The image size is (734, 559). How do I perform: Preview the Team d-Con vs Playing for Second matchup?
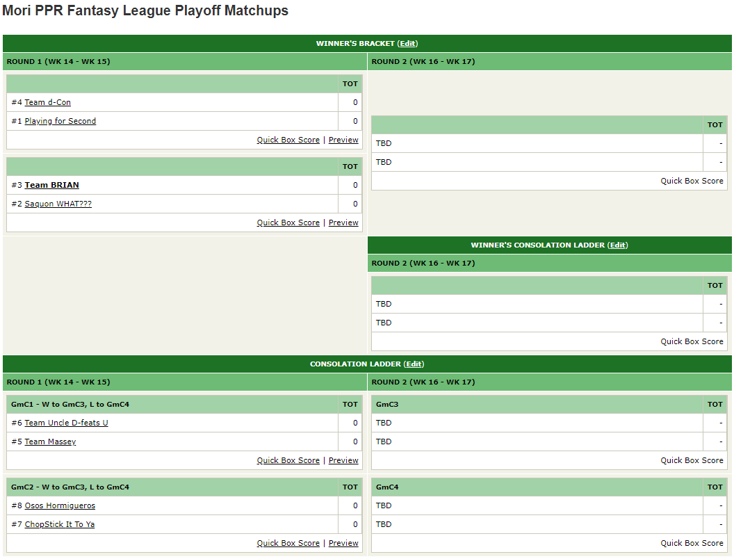(x=343, y=140)
